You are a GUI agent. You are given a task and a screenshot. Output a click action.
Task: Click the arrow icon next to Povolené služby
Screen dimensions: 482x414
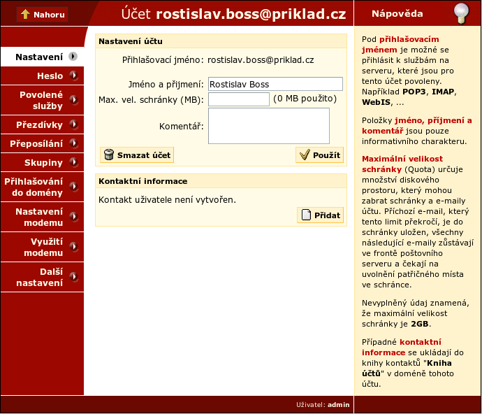[x=73, y=100]
